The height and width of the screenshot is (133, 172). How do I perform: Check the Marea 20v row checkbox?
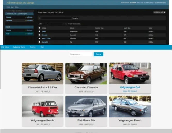point(39,42)
